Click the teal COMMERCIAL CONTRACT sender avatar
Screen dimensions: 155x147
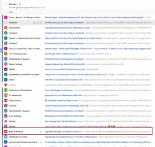pos(6,75)
